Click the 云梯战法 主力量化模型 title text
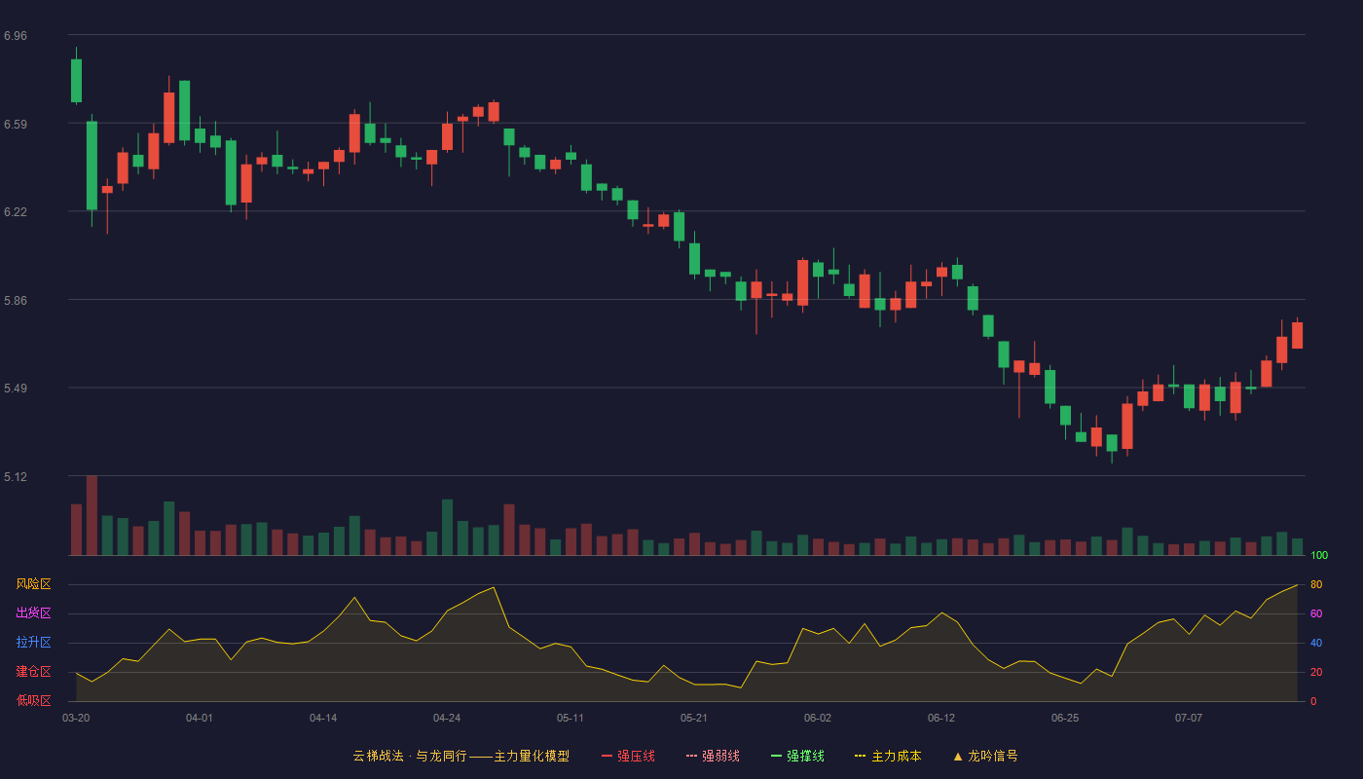 [460, 756]
